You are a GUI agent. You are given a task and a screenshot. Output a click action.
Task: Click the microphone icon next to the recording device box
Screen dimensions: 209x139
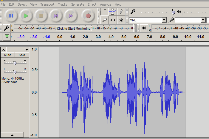[171, 20]
